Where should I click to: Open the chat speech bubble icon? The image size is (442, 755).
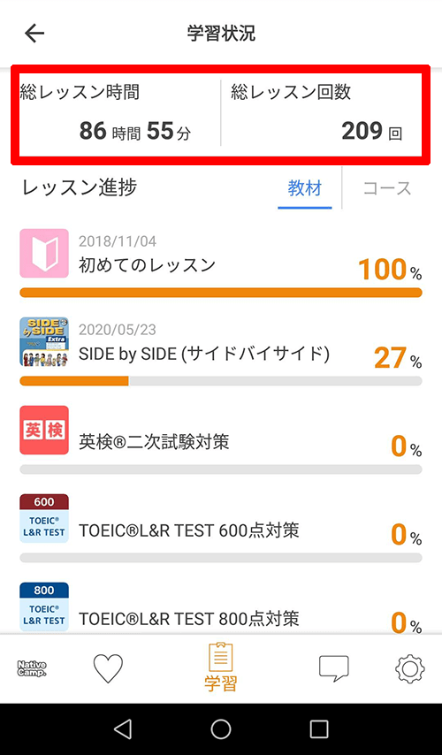[333, 668]
